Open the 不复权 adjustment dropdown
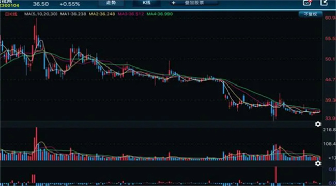 tap(310, 14)
